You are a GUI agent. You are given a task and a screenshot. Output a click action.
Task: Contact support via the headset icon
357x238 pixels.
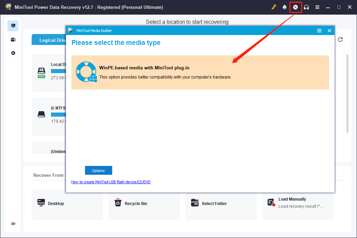(306, 7)
